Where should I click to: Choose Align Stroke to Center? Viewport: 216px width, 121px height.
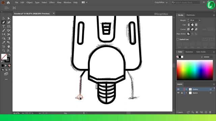click(x=188, y=34)
